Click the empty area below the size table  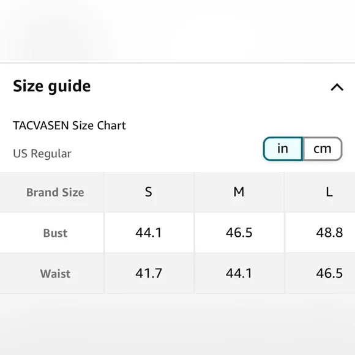tap(177, 324)
